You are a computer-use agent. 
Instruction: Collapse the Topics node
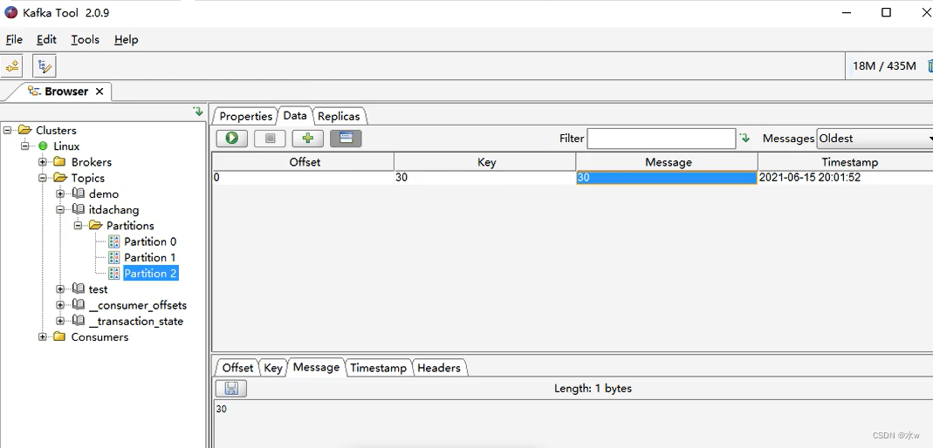43,178
